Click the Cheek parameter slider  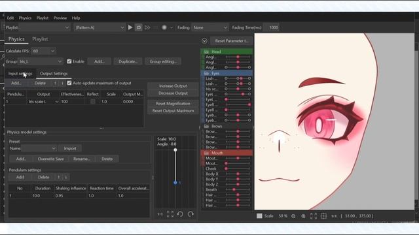coord(238,168)
